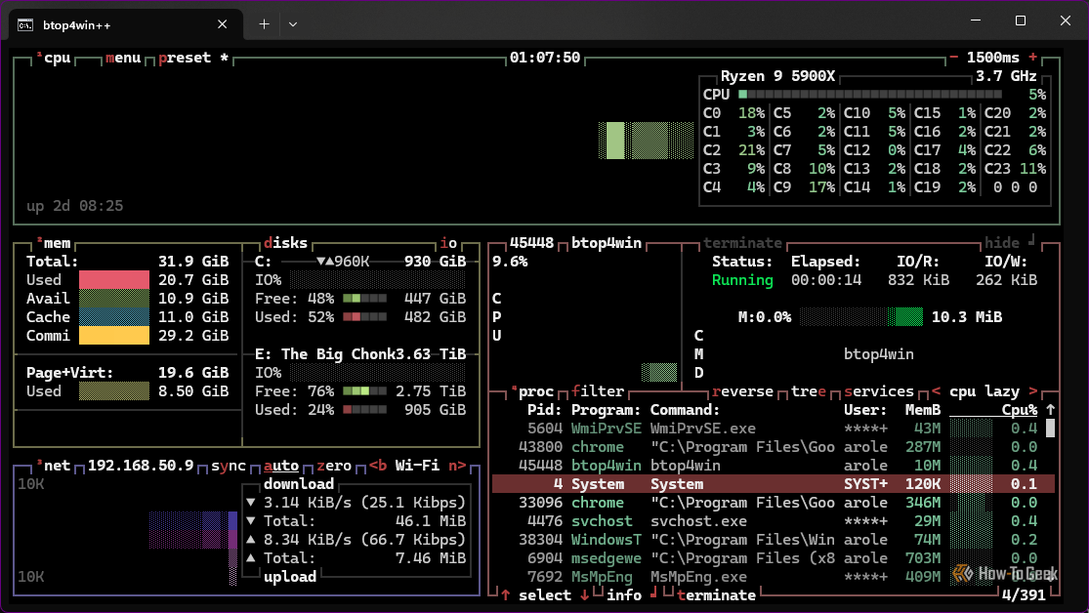The width and height of the screenshot is (1089, 613).
Task: Select the svchost process row
Action: [773, 521]
